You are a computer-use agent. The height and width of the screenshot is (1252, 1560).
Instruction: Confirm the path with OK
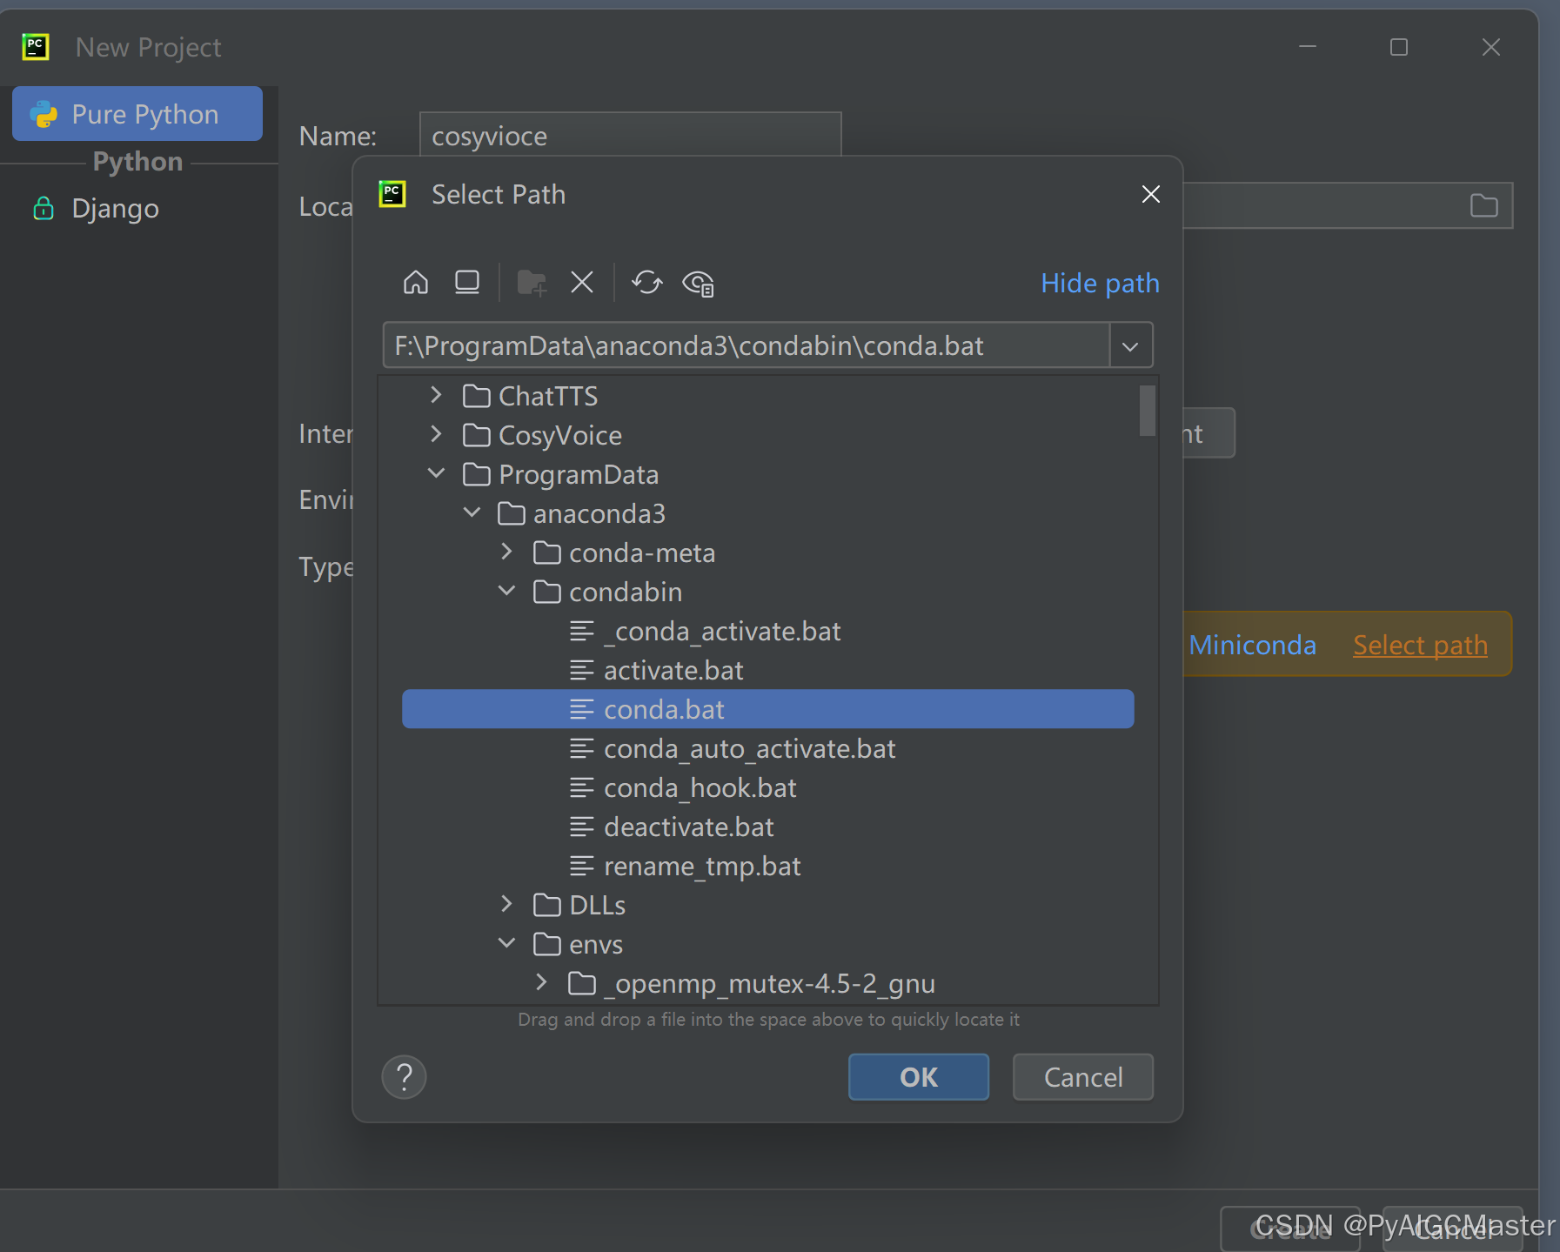(x=919, y=1077)
